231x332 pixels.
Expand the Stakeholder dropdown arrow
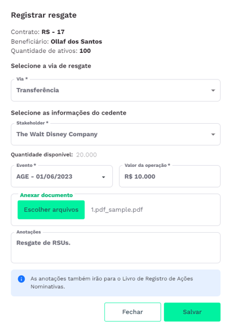tap(213, 135)
